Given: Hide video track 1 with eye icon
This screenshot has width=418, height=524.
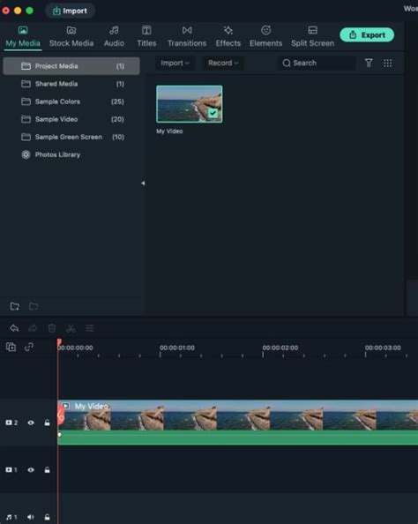Looking at the screenshot, I should coord(31,470).
